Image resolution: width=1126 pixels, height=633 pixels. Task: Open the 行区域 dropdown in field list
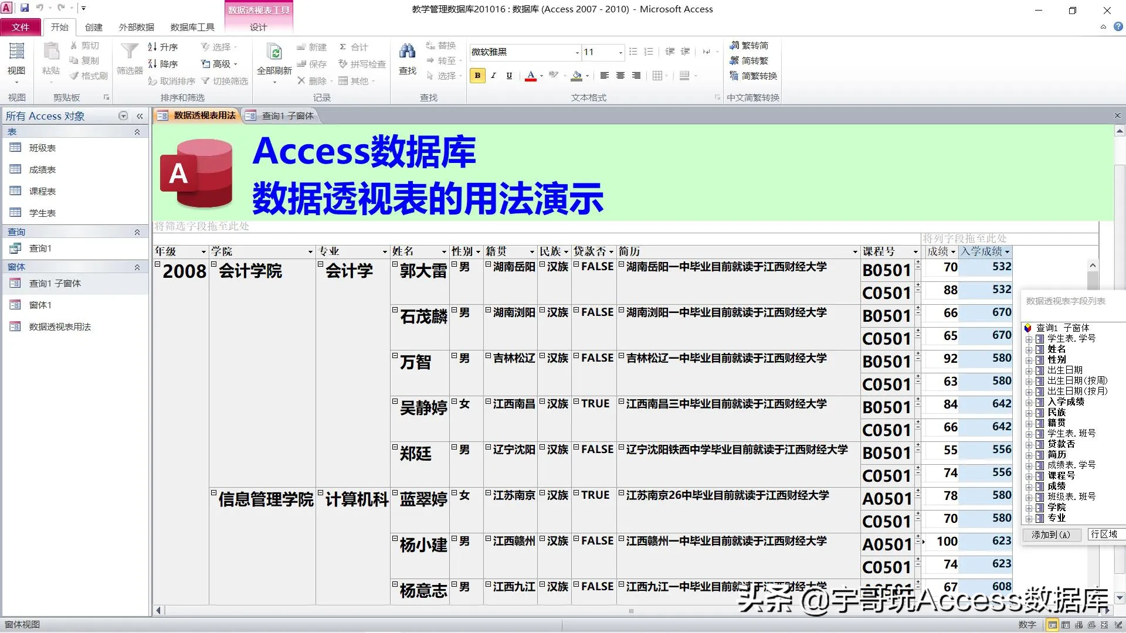coord(1106,535)
